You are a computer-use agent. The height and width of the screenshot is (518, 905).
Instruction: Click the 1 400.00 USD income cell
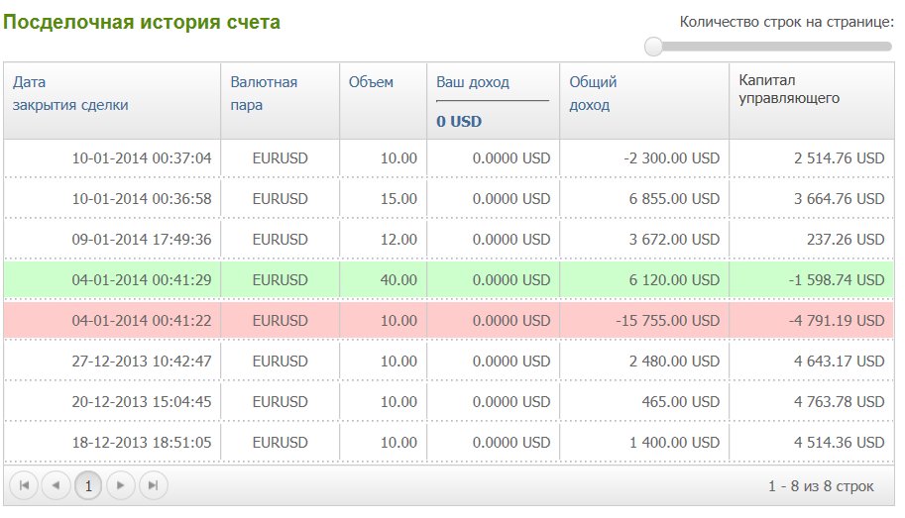point(674,443)
